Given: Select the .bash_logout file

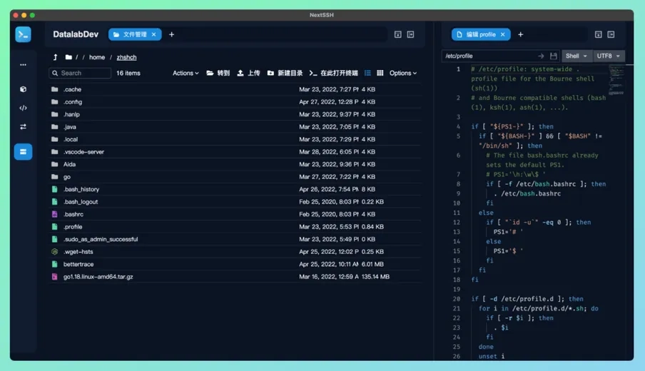Looking at the screenshot, I should (x=235, y=202).
